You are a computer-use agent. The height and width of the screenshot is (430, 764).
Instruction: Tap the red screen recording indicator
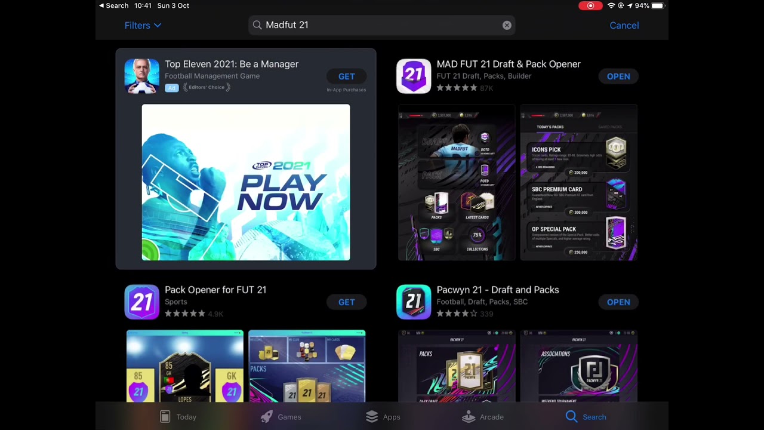(x=590, y=5)
